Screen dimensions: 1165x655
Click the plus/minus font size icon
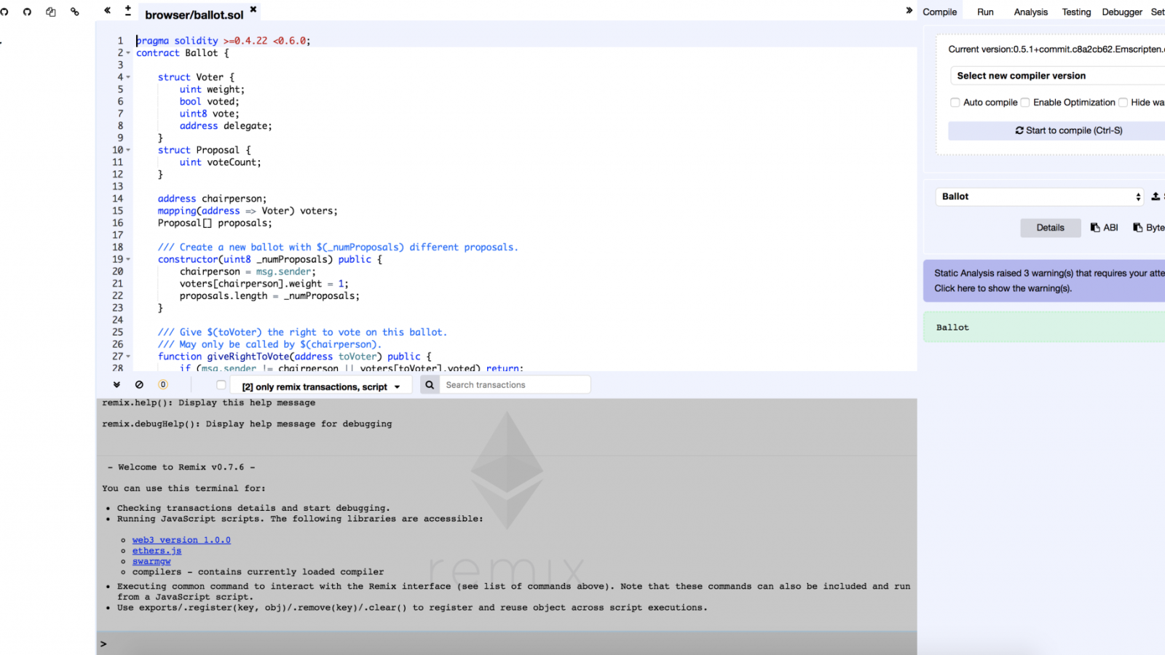[128, 10]
